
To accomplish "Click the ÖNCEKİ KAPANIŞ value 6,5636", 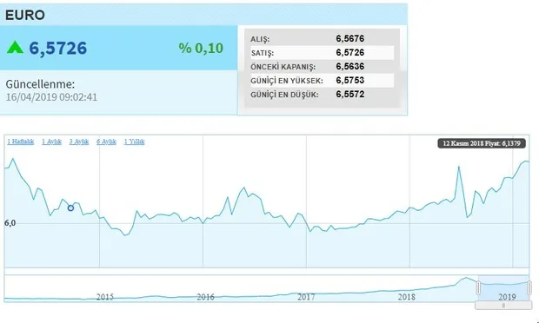I will pyautogui.click(x=350, y=66).
